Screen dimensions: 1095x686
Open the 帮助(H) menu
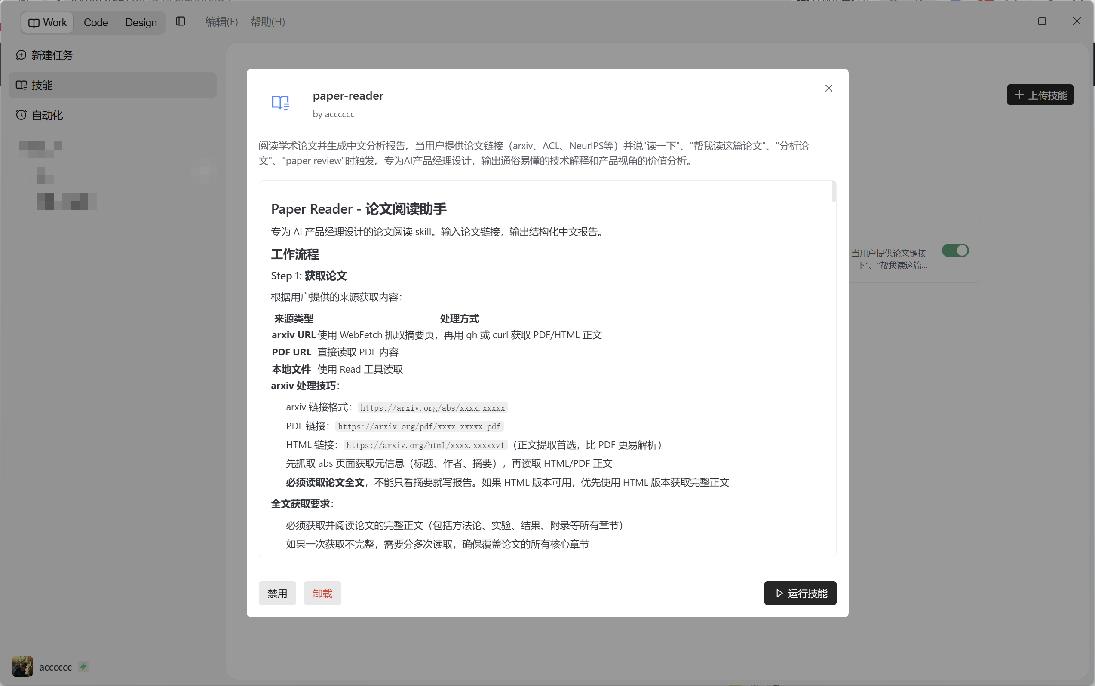click(x=267, y=22)
